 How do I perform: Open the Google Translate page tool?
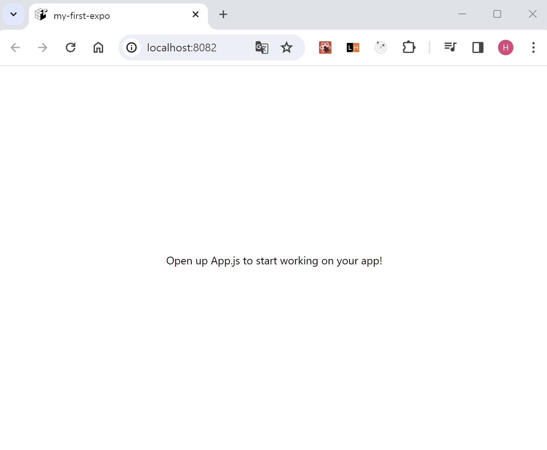[262, 47]
